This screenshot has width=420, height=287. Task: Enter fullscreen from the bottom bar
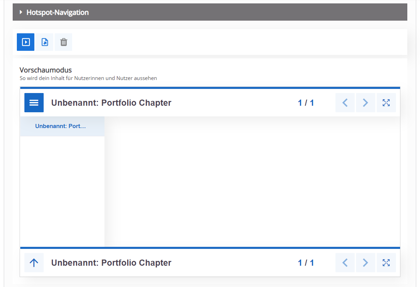[386, 263]
